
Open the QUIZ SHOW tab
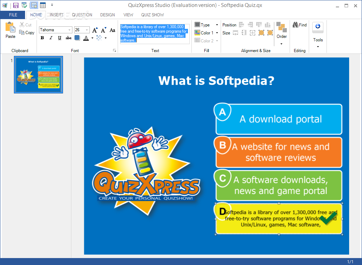(152, 15)
